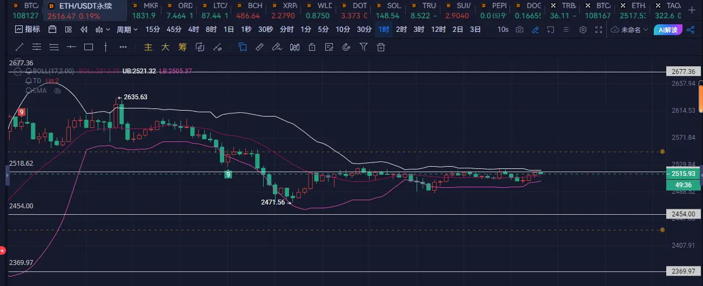Take a chart screenshot with camera icon
The height and width of the screenshot is (286, 703).
520,30
